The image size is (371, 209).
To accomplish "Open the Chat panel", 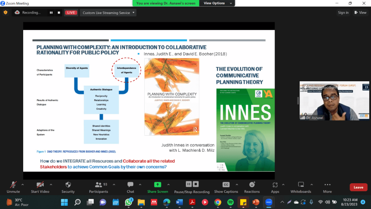I will coord(130,185).
